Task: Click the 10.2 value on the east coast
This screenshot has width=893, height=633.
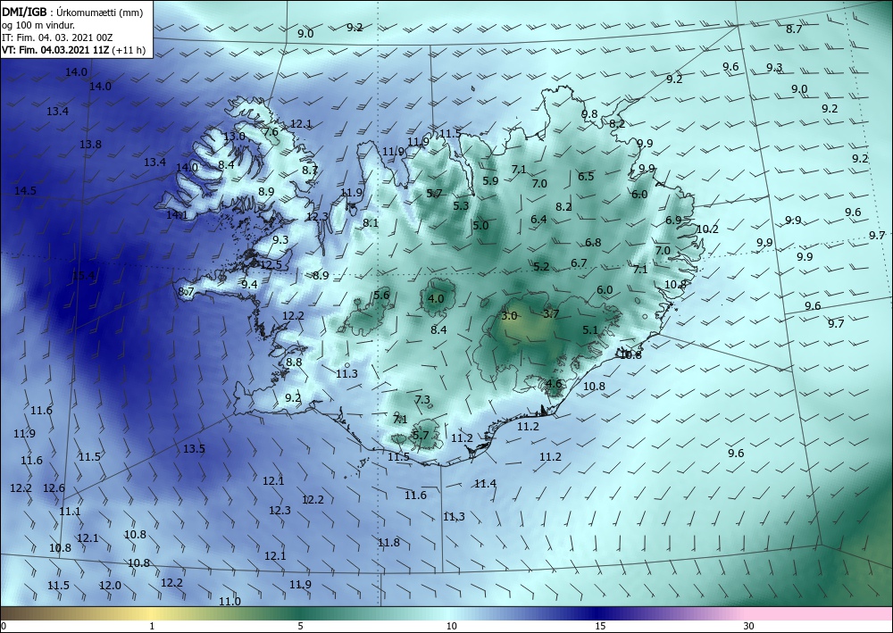Action: click(x=707, y=229)
